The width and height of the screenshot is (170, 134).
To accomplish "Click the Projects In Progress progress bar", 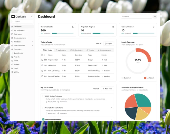I will click(x=103, y=33).
